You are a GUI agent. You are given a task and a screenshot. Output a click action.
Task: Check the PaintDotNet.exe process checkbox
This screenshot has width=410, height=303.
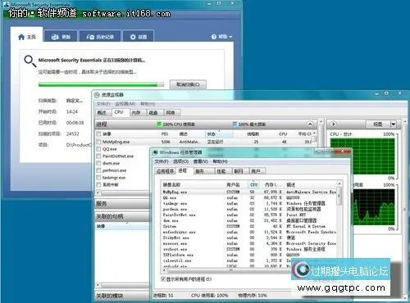(x=98, y=156)
